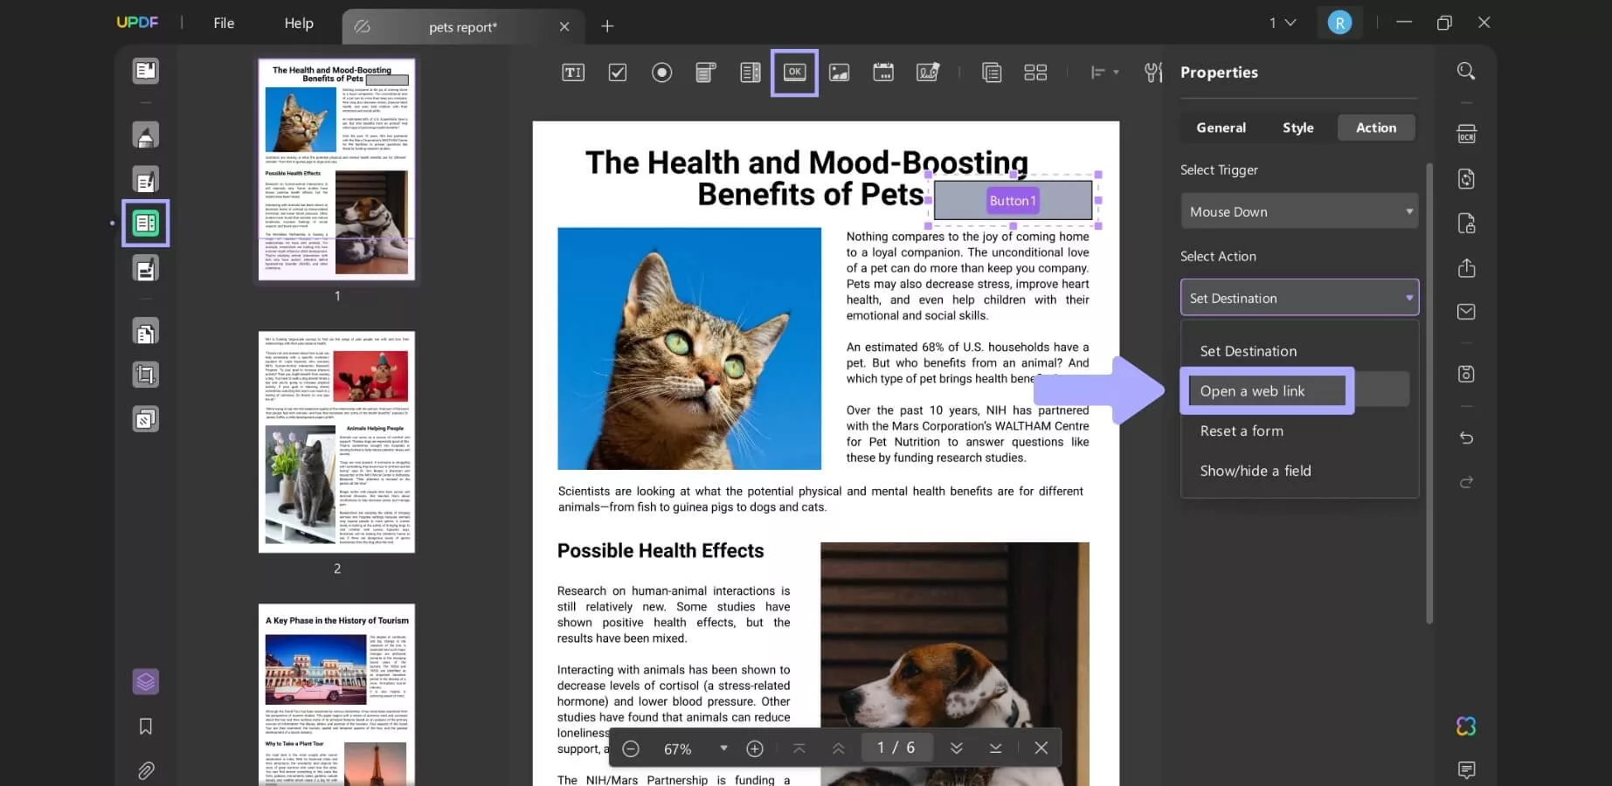The width and height of the screenshot is (1612, 786).
Task: Switch to the Style tab
Action: coord(1297,128)
